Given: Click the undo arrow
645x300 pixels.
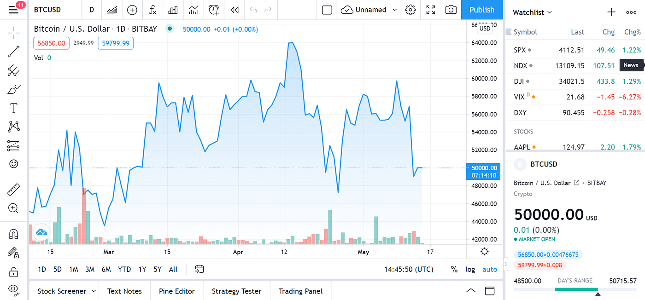Looking at the screenshot, I should coord(253,10).
